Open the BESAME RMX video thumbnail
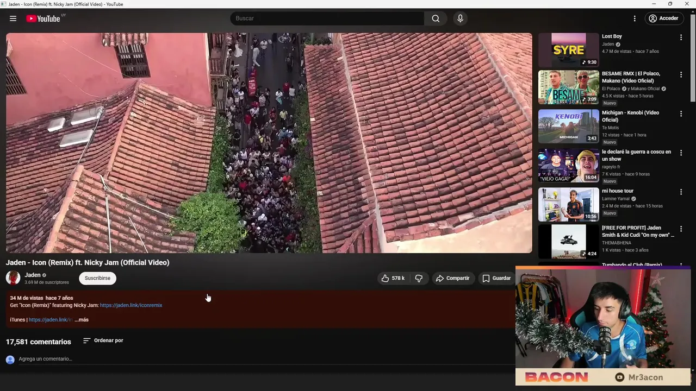 (x=569, y=87)
